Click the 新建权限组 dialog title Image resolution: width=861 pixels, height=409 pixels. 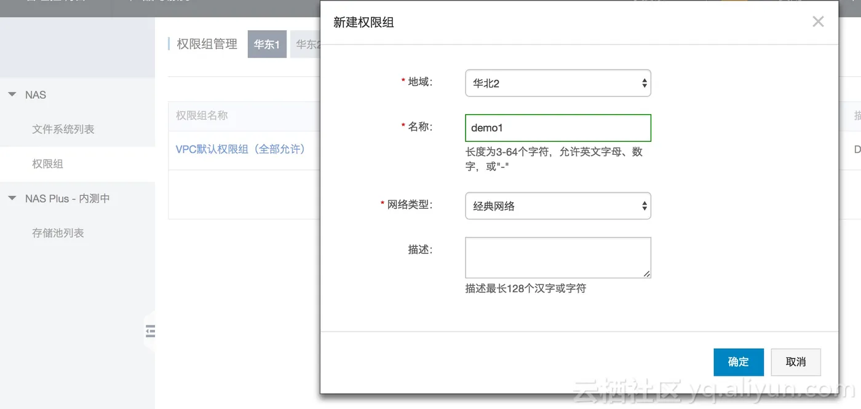363,23
